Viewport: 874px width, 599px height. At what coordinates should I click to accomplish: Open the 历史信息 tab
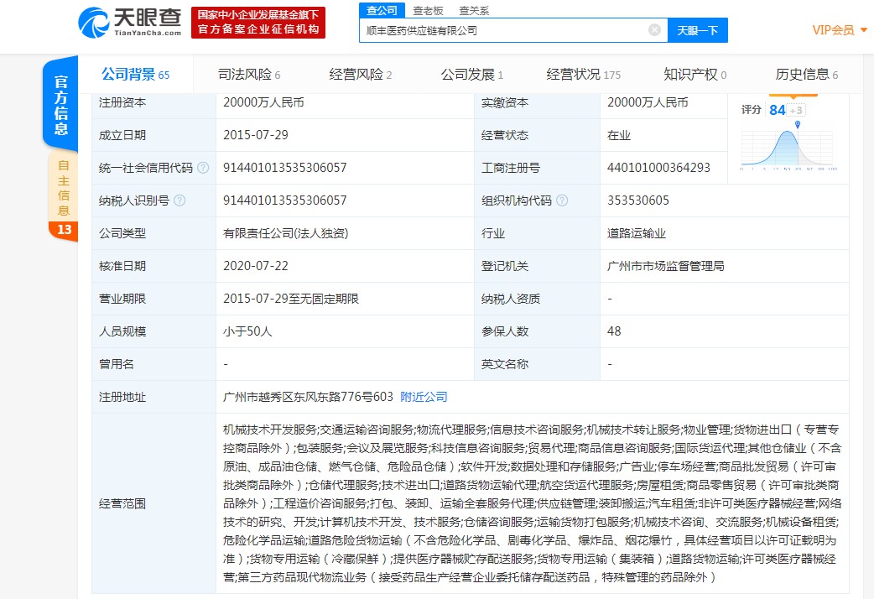pos(807,74)
